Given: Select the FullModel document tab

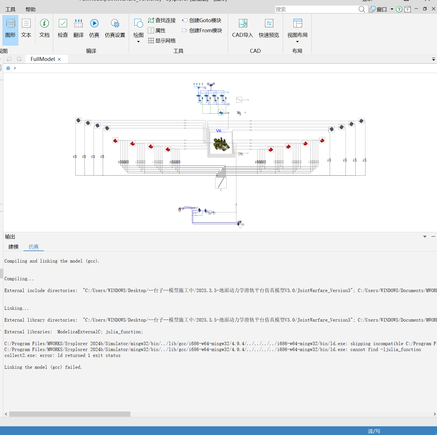Looking at the screenshot, I should coord(43,59).
